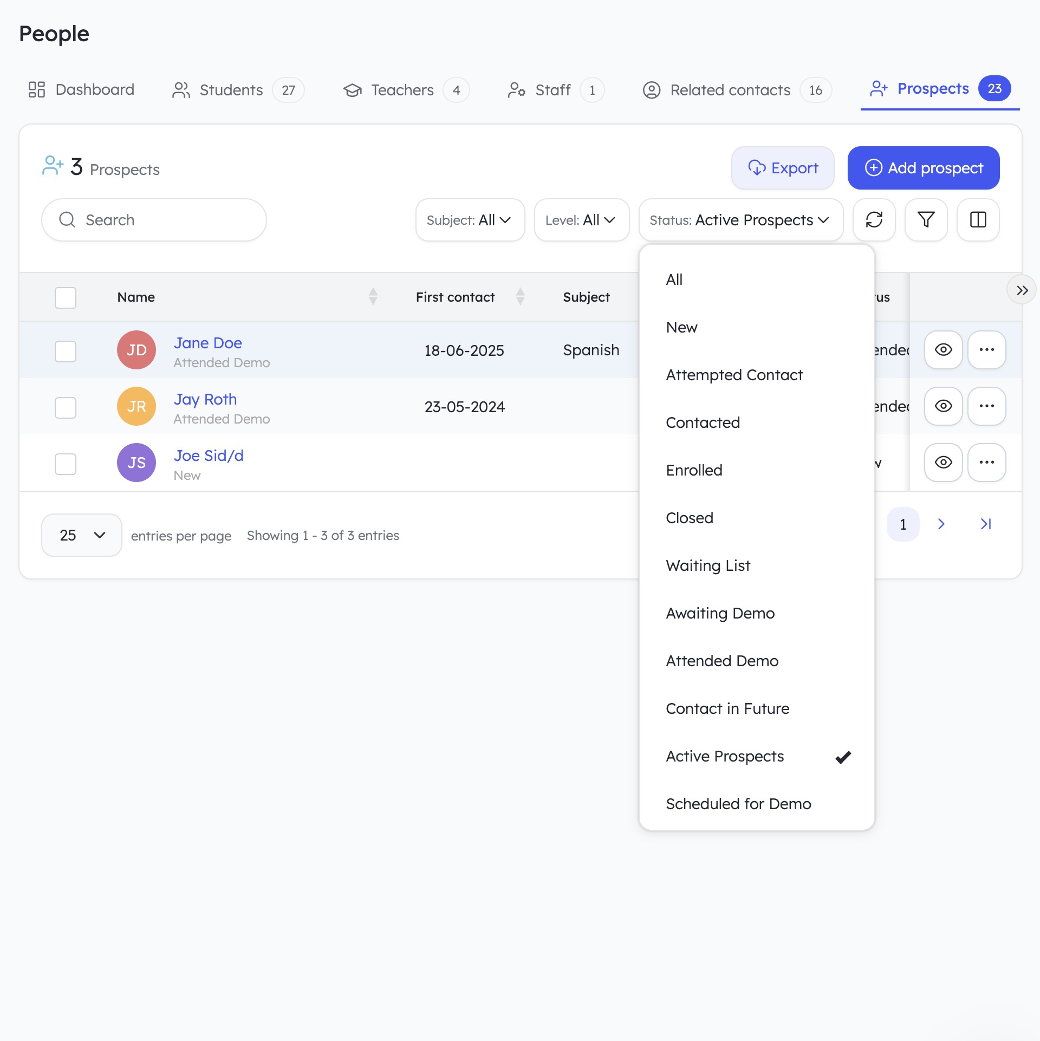Open Jay Roth profile link
Viewport: 1040px width, 1041px height.
coord(205,399)
